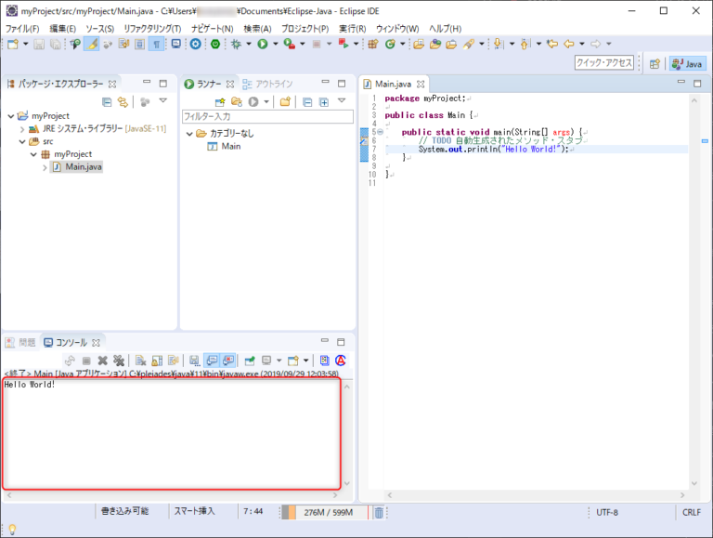The height and width of the screenshot is (538, 713).
Task: Toggle the Show Whitespace Characters pilcrow button
Action: [156, 44]
